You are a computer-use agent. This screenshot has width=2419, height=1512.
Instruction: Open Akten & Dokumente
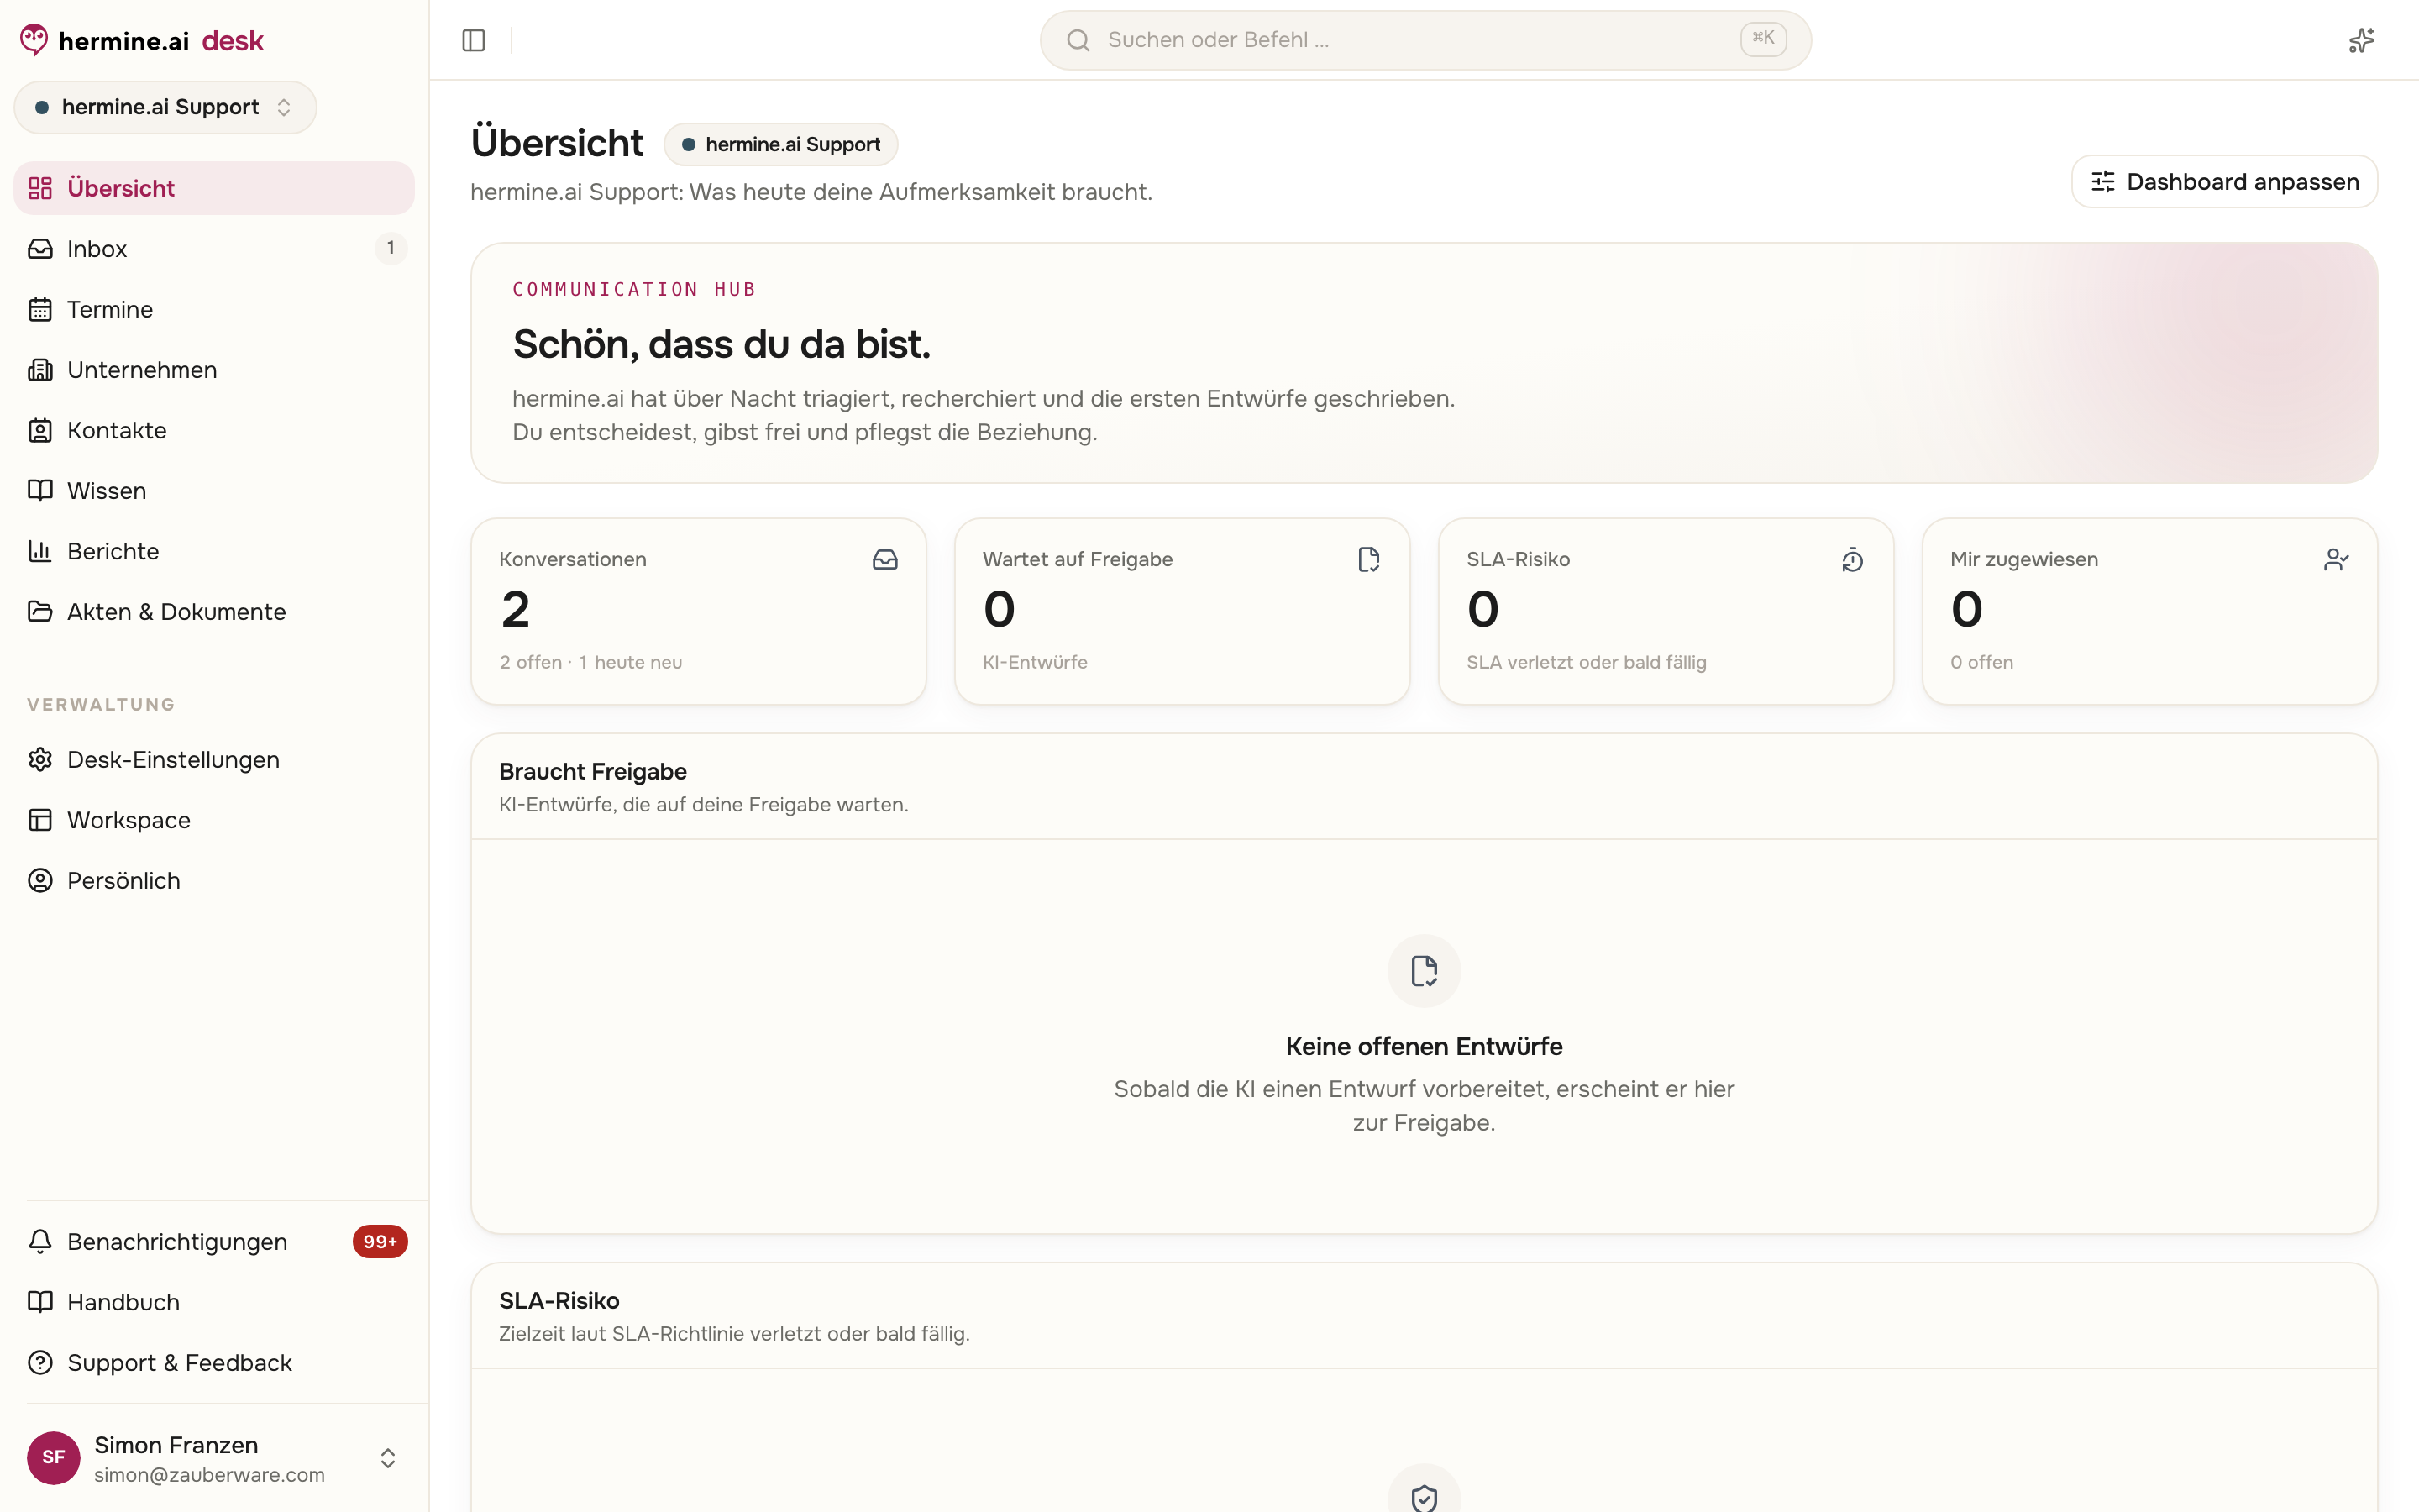pyautogui.click(x=214, y=612)
